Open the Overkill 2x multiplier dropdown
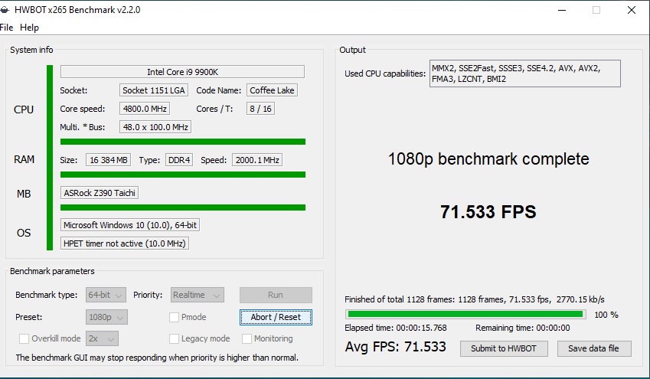Viewport: 650px width, 379px height. (x=102, y=338)
